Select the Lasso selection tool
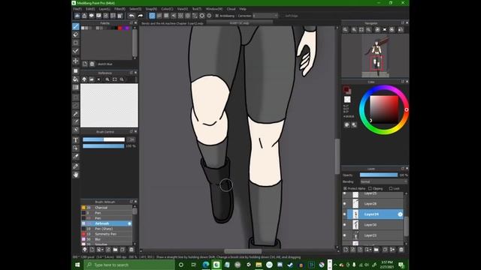 [x=76, y=106]
